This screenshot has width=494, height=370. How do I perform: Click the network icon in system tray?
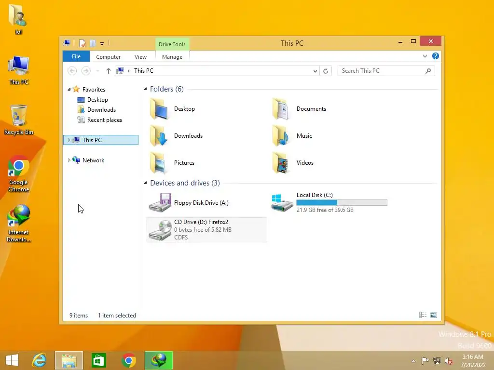tap(437, 360)
